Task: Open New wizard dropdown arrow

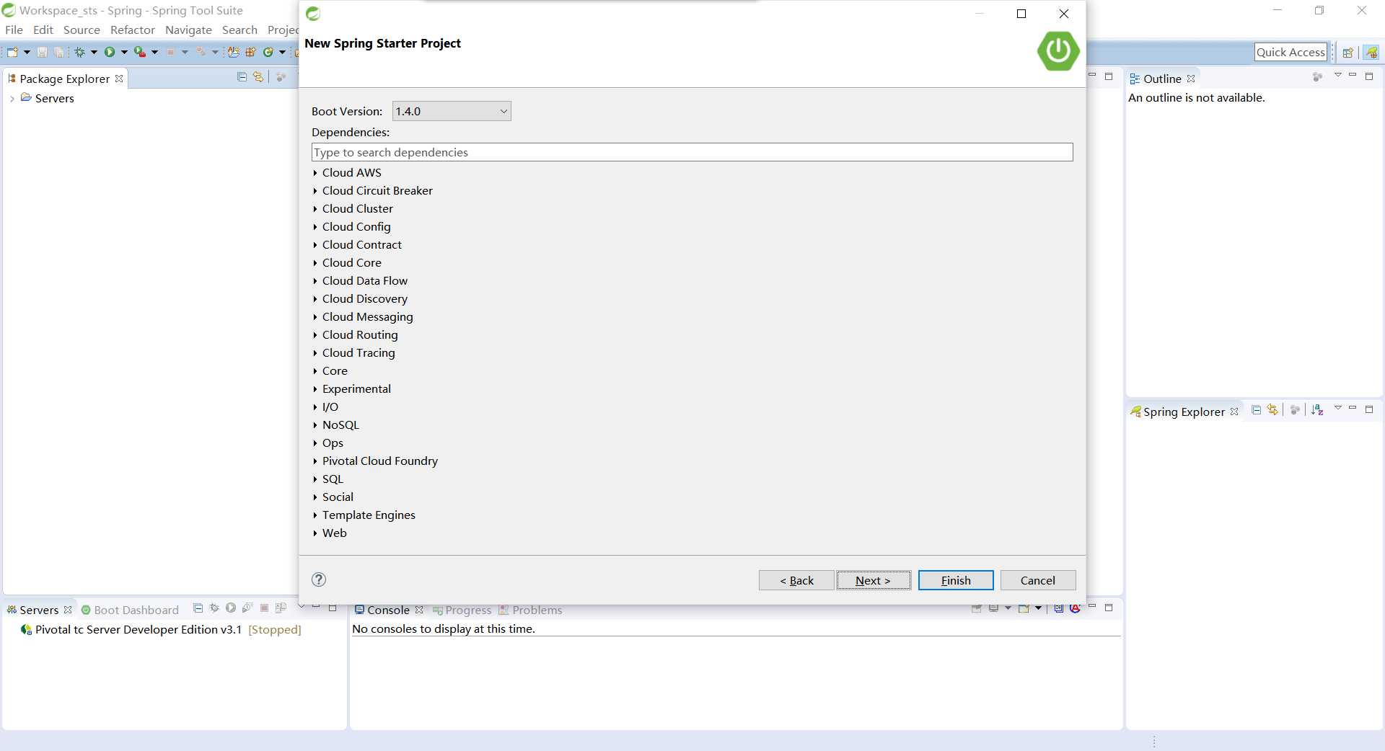Action: click(27, 52)
